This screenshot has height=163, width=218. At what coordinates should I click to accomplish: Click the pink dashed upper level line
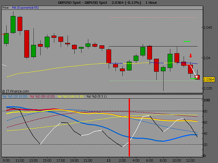tap(153, 18)
